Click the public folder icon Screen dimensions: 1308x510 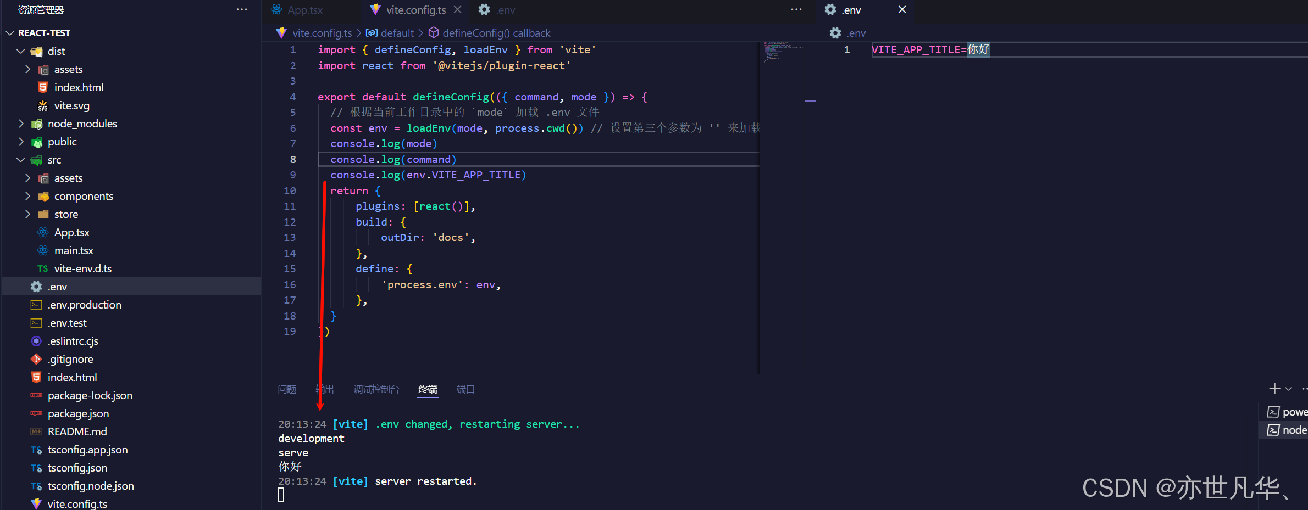click(36, 142)
